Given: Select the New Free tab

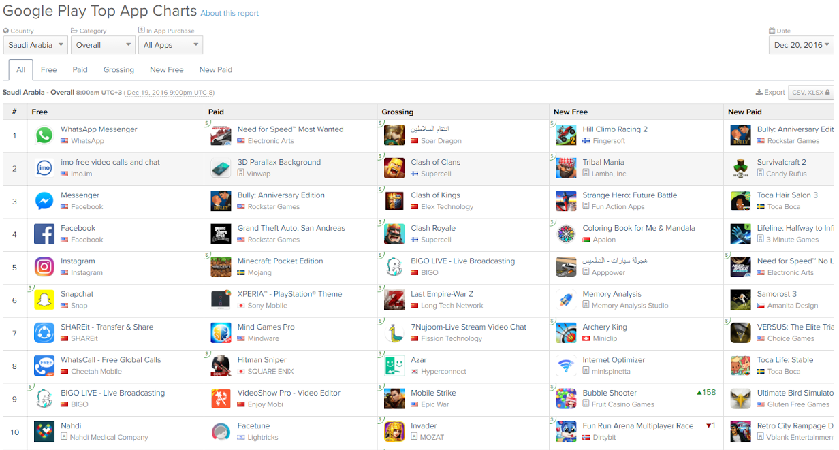Looking at the screenshot, I should (x=167, y=69).
